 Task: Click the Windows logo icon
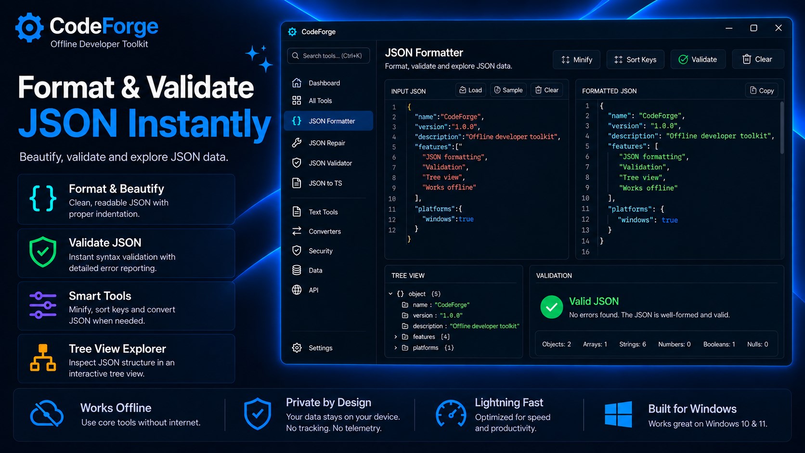tap(618, 414)
